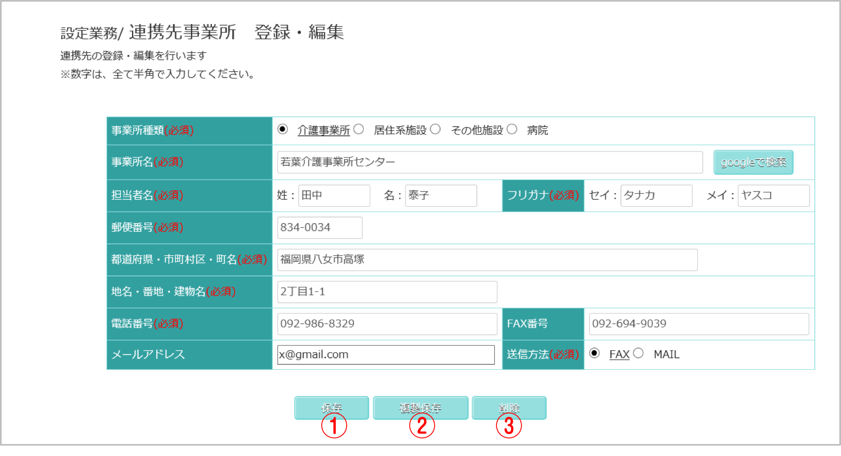Choose the その他施設 radio button
841x456 pixels.
435,130
